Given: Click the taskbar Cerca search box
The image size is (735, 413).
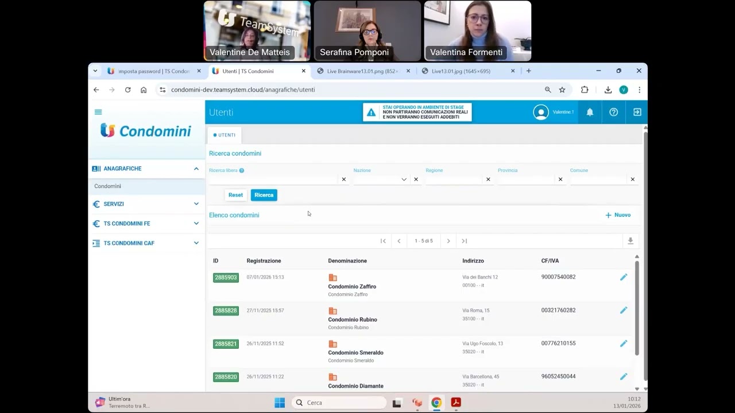Looking at the screenshot, I should coord(339,403).
